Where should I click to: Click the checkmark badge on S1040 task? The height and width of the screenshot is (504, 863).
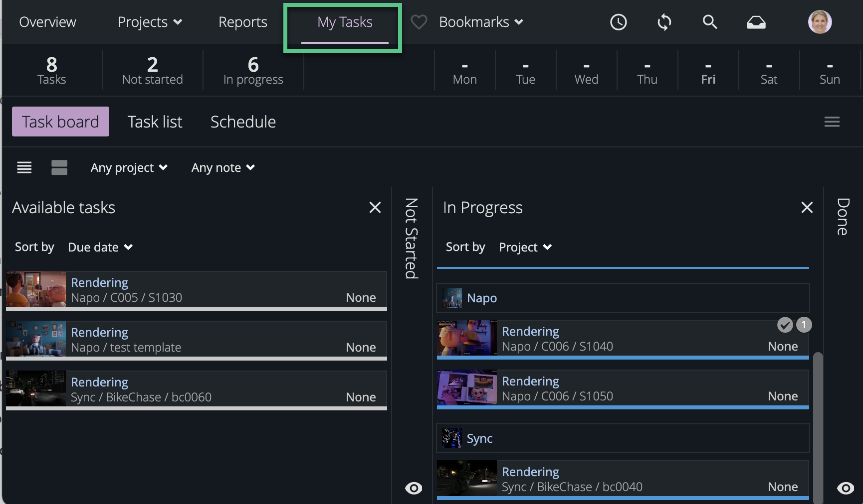(x=785, y=325)
